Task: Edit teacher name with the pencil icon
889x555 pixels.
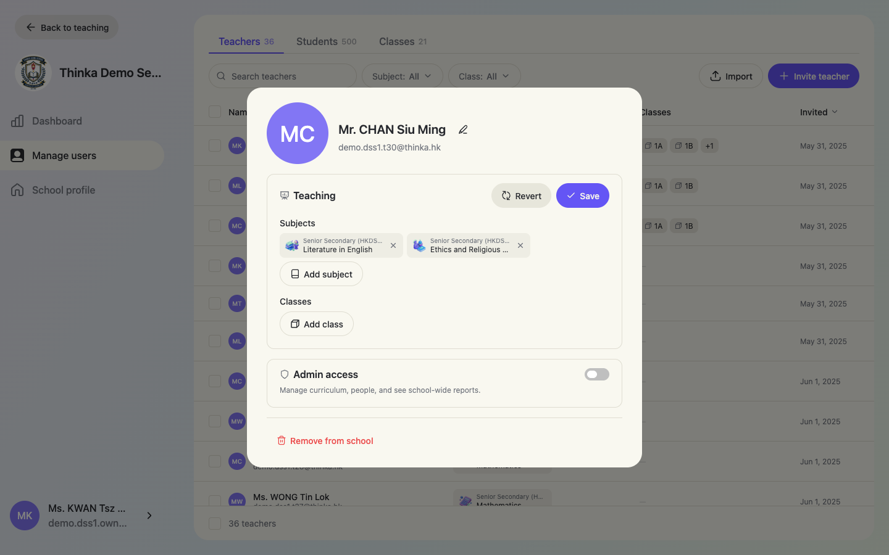Action: click(x=463, y=129)
